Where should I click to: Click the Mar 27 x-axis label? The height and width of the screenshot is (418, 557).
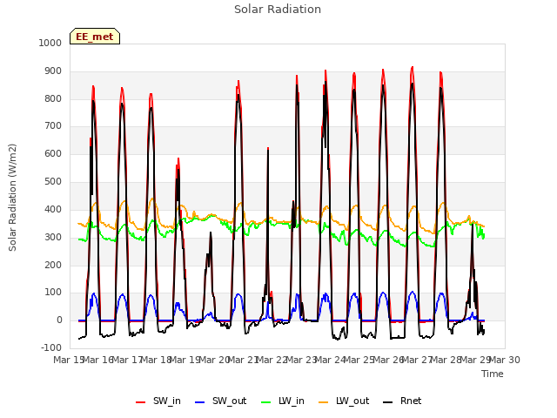pos(418,360)
